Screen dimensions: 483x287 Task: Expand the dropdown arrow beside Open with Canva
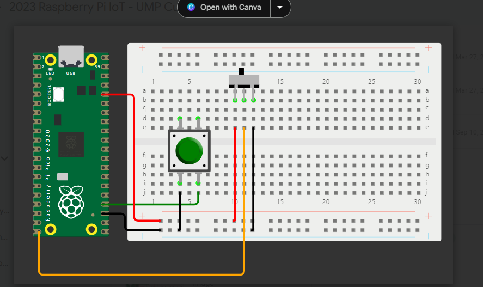click(x=280, y=8)
